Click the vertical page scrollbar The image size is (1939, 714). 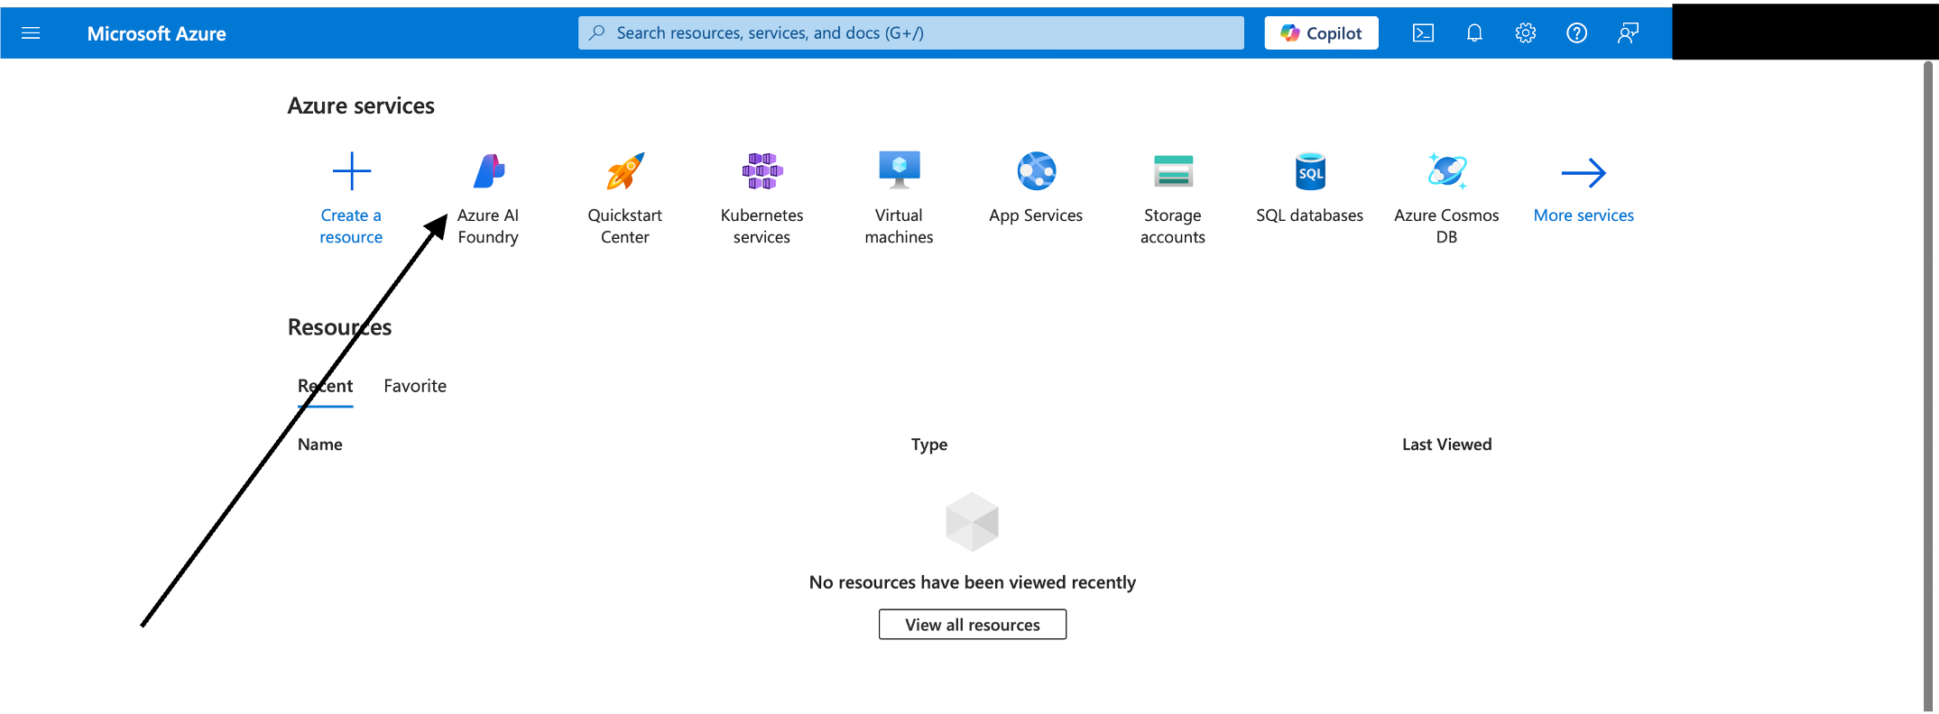(1929, 386)
